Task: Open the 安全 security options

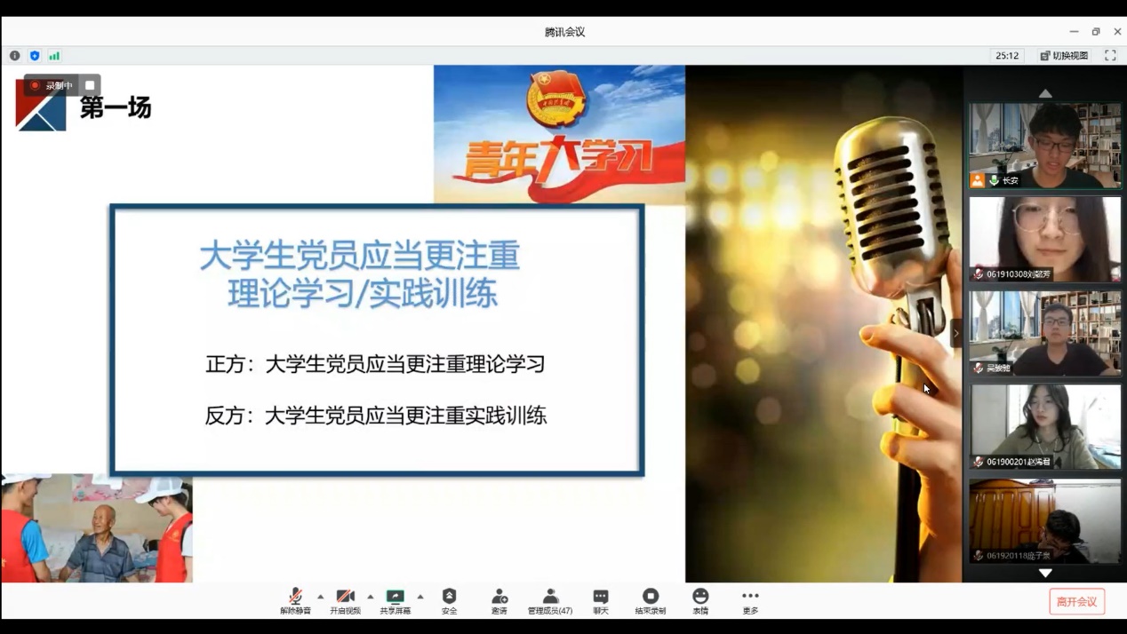Action: pos(449,600)
